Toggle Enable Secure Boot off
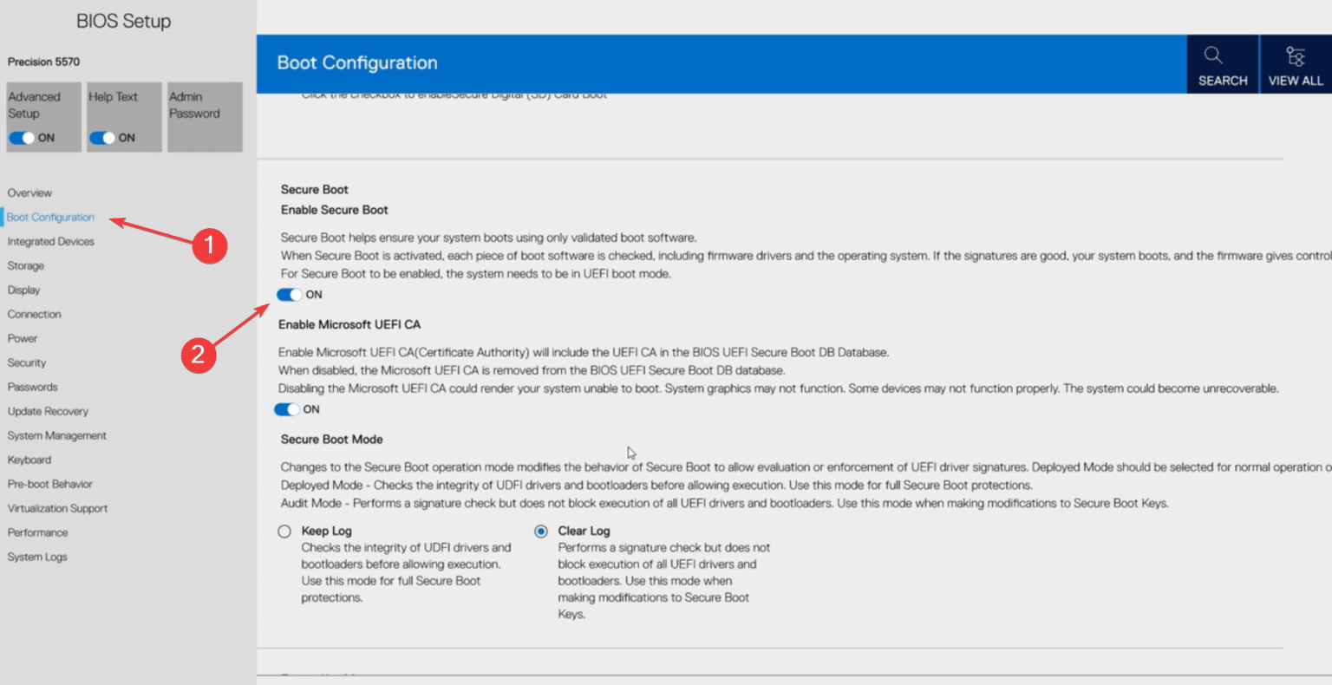Image resolution: width=1332 pixels, height=685 pixels. click(289, 295)
